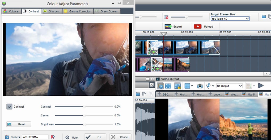Click the Brightness slider handle

pos(84,124)
